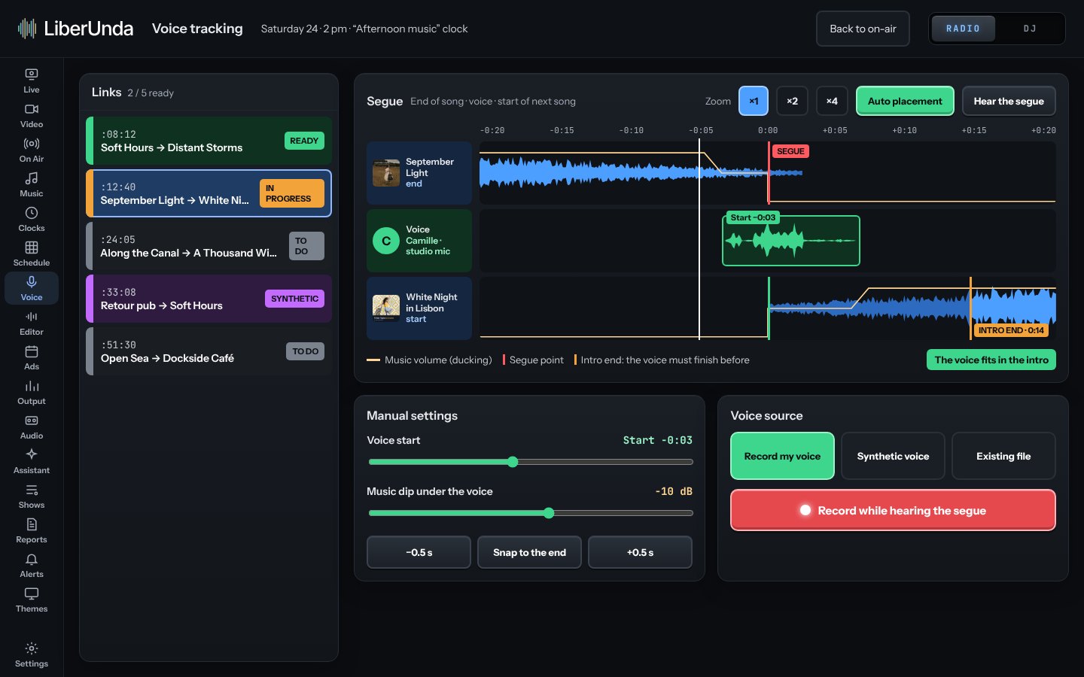
Task: Choose Synthetic voice source
Action: click(x=893, y=456)
